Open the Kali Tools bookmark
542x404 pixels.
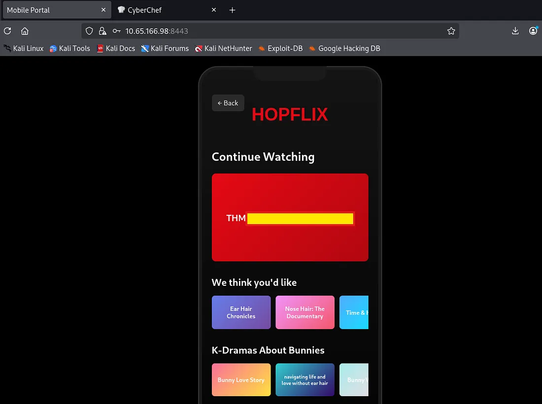pos(70,48)
